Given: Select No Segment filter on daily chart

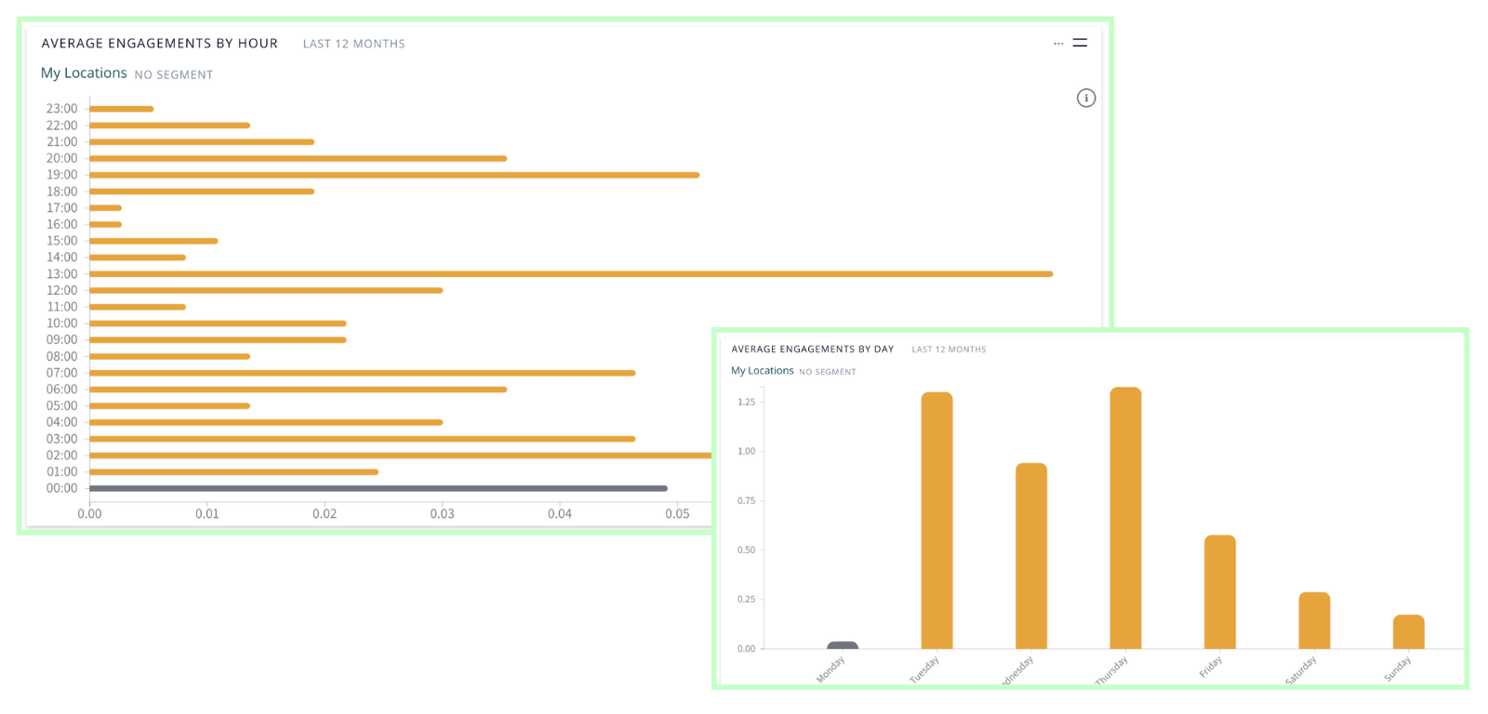Looking at the screenshot, I should [828, 372].
